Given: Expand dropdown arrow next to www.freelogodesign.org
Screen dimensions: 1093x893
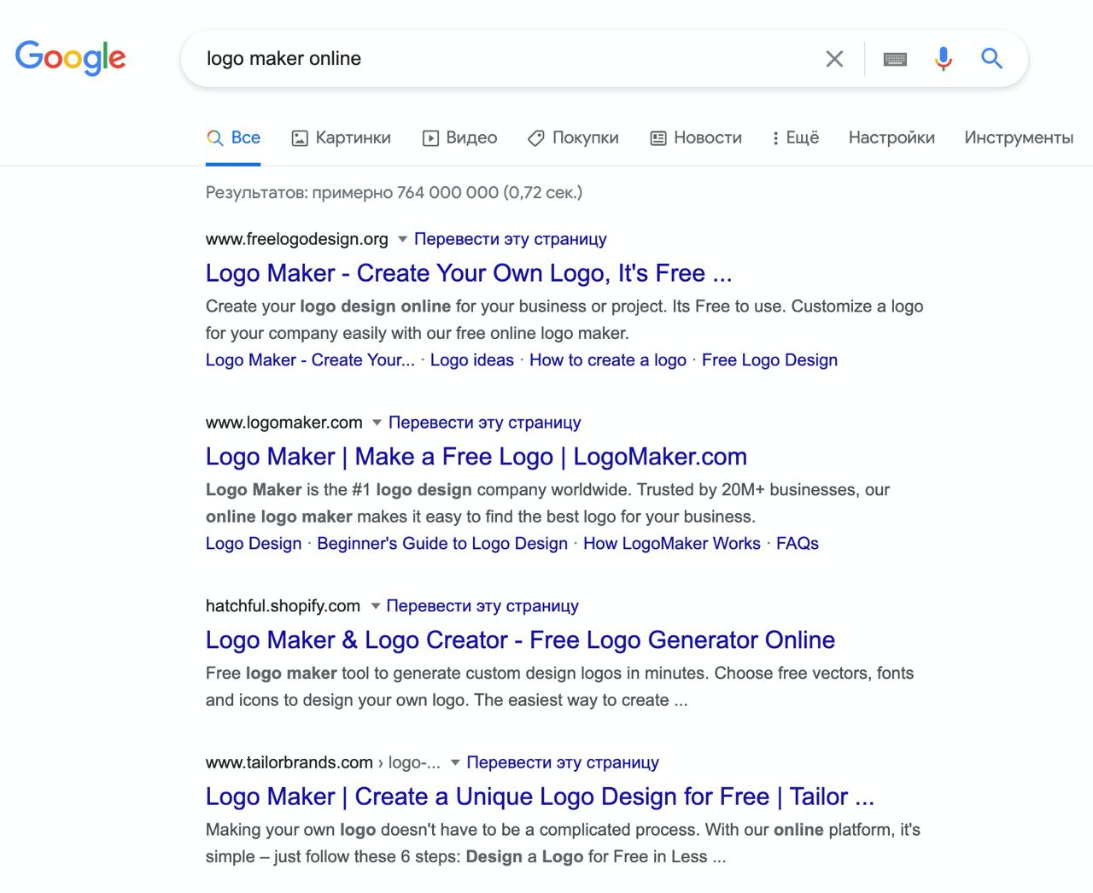Looking at the screenshot, I should 402,239.
